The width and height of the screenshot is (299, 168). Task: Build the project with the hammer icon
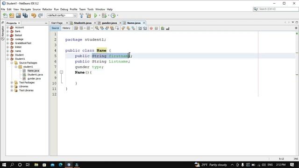81,15
